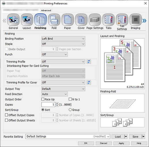149x147 pixels.
Task: Select the Cover icon
Action: pos(81,20)
